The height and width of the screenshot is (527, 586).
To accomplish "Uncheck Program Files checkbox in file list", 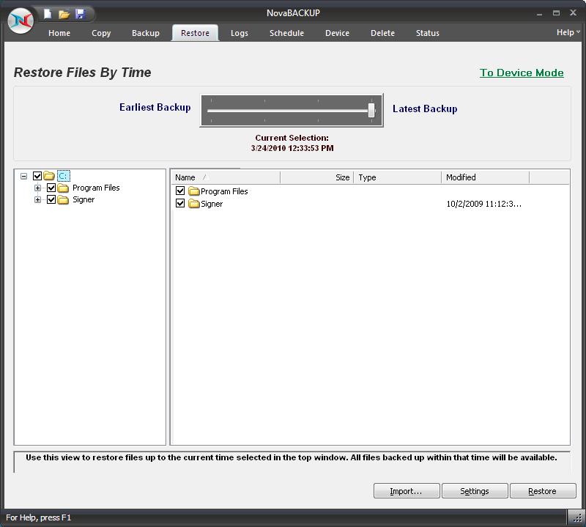I will (180, 191).
